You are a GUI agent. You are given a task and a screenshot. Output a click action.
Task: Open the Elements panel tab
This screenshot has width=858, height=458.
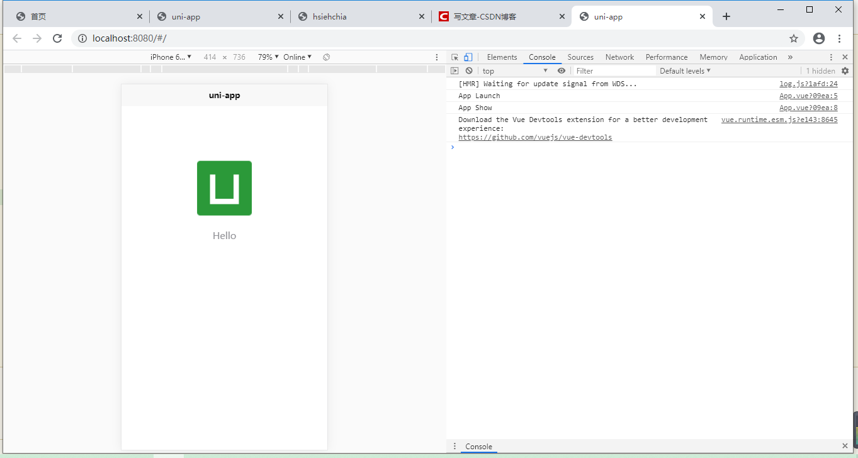pos(502,57)
